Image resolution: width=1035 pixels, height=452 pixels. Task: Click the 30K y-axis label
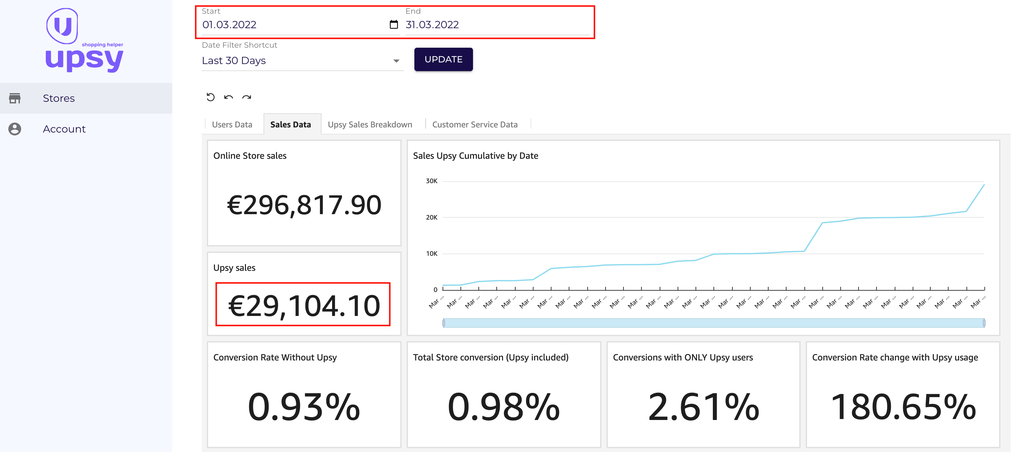pos(432,181)
